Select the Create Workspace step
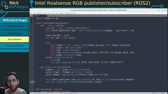This screenshot has height=94, width=168. [15, 26]
